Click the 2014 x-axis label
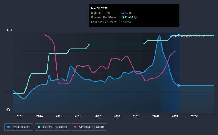The image size is (218, 135). [40, 116]
